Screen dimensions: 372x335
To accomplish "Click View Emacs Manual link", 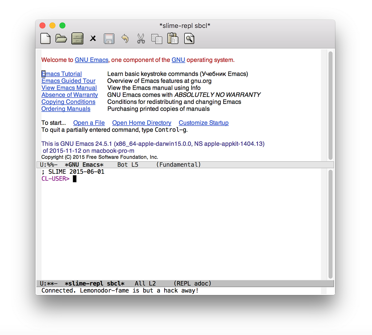I will coord(69,88).
